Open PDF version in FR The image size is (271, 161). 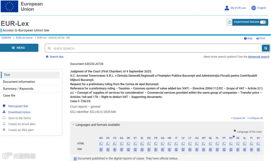click(156, 150)
